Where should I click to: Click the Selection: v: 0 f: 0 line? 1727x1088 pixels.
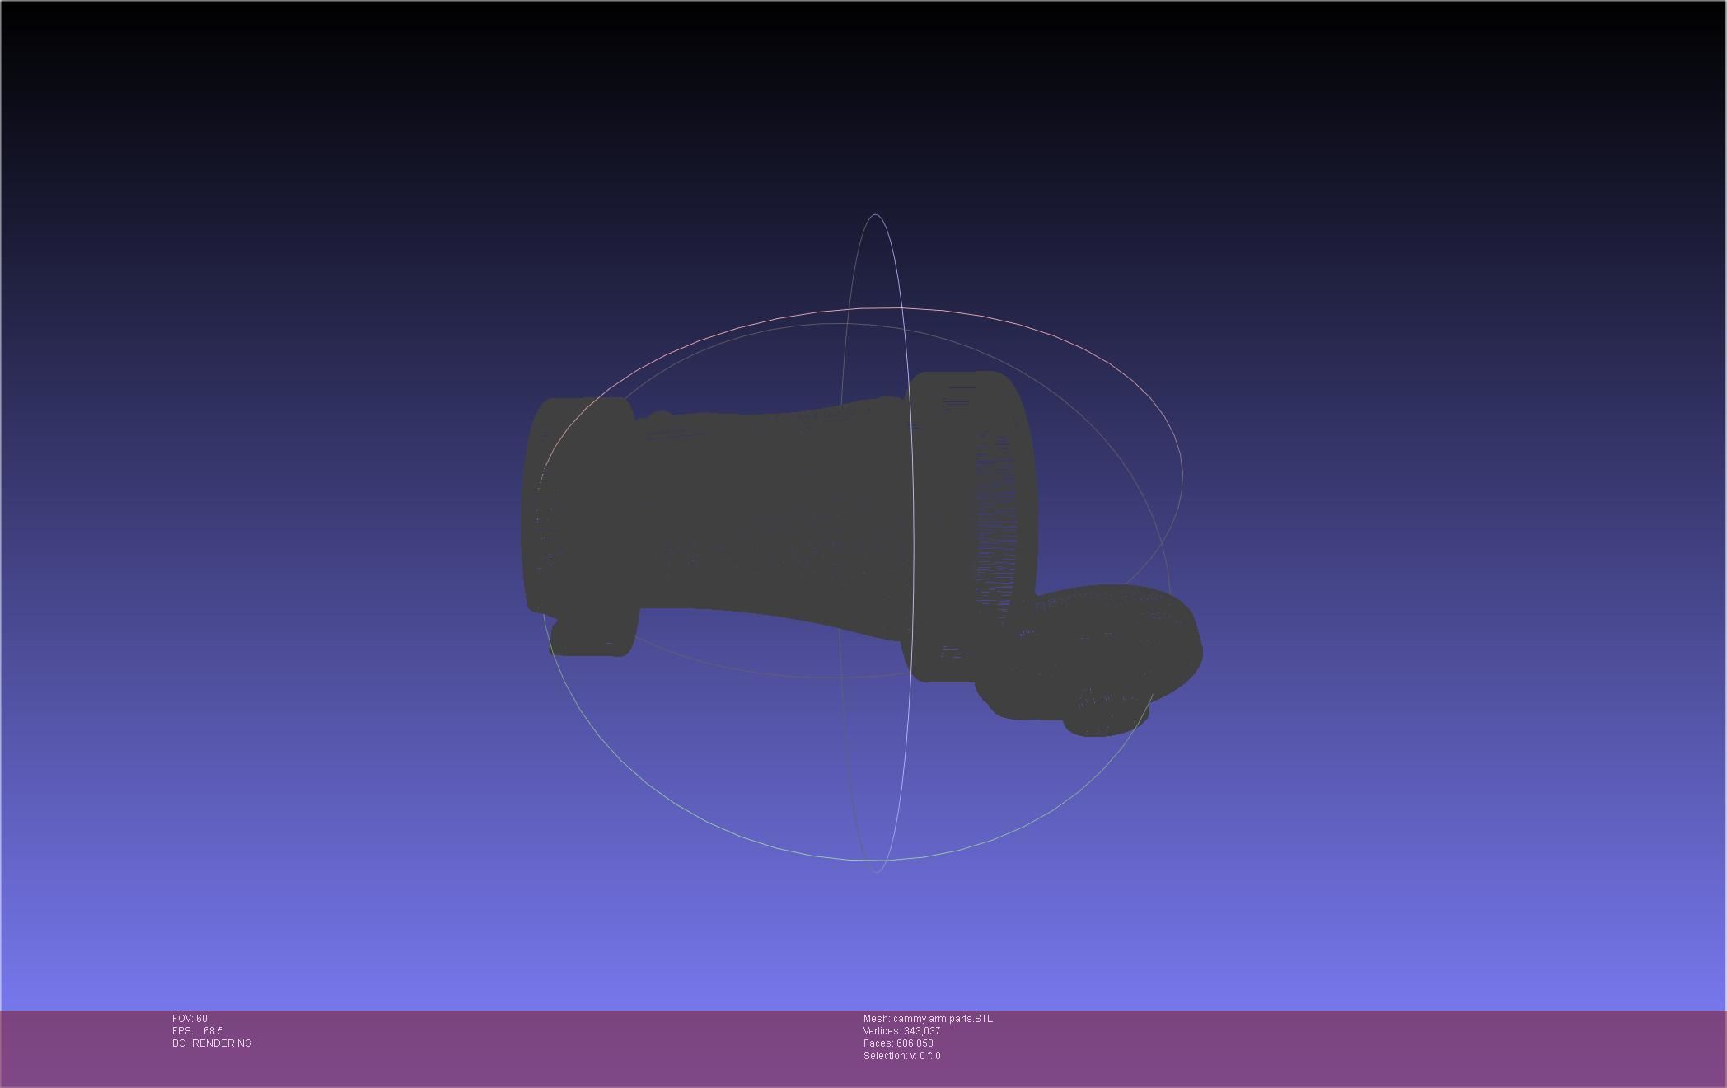click(901, 1056)
